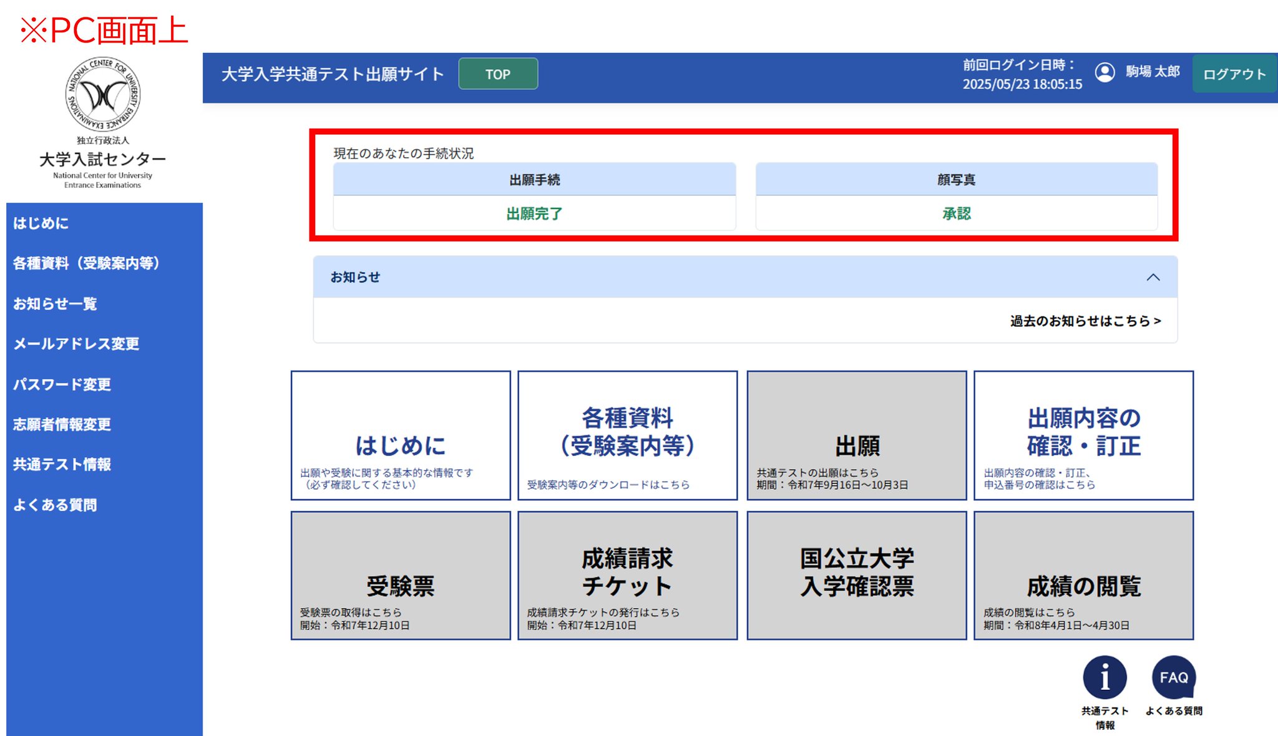
Task: Click the 受験票 tile
Action: 401,576
